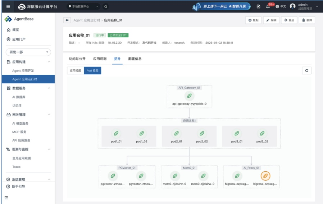Open the 访问与公开 tab

(77, 59)
